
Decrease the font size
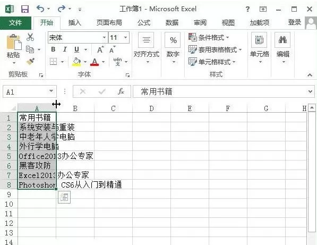click(112, 49)
